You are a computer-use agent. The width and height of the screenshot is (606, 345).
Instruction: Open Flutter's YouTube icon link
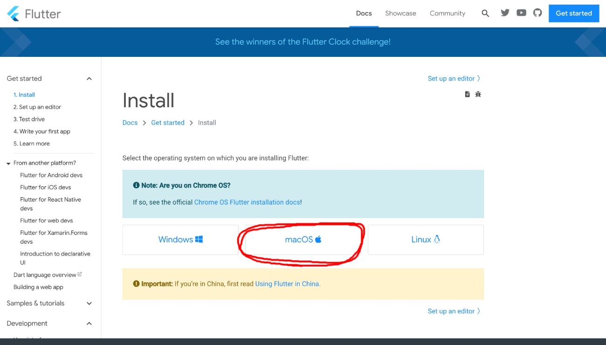click(521, 13)
